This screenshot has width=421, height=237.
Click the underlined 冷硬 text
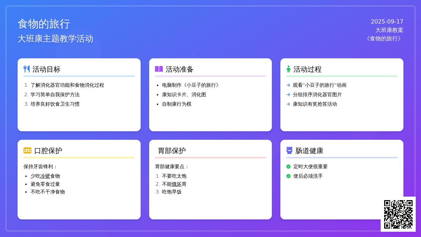45,176
